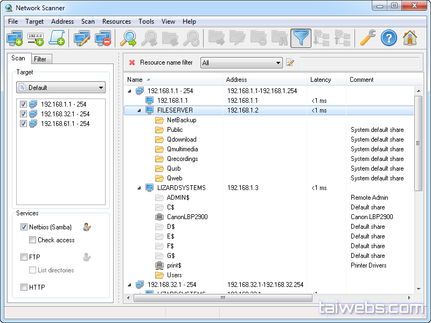Tick the Check access checkbox
This screenshot has height=323, width=431.
(x=33, y=240)
